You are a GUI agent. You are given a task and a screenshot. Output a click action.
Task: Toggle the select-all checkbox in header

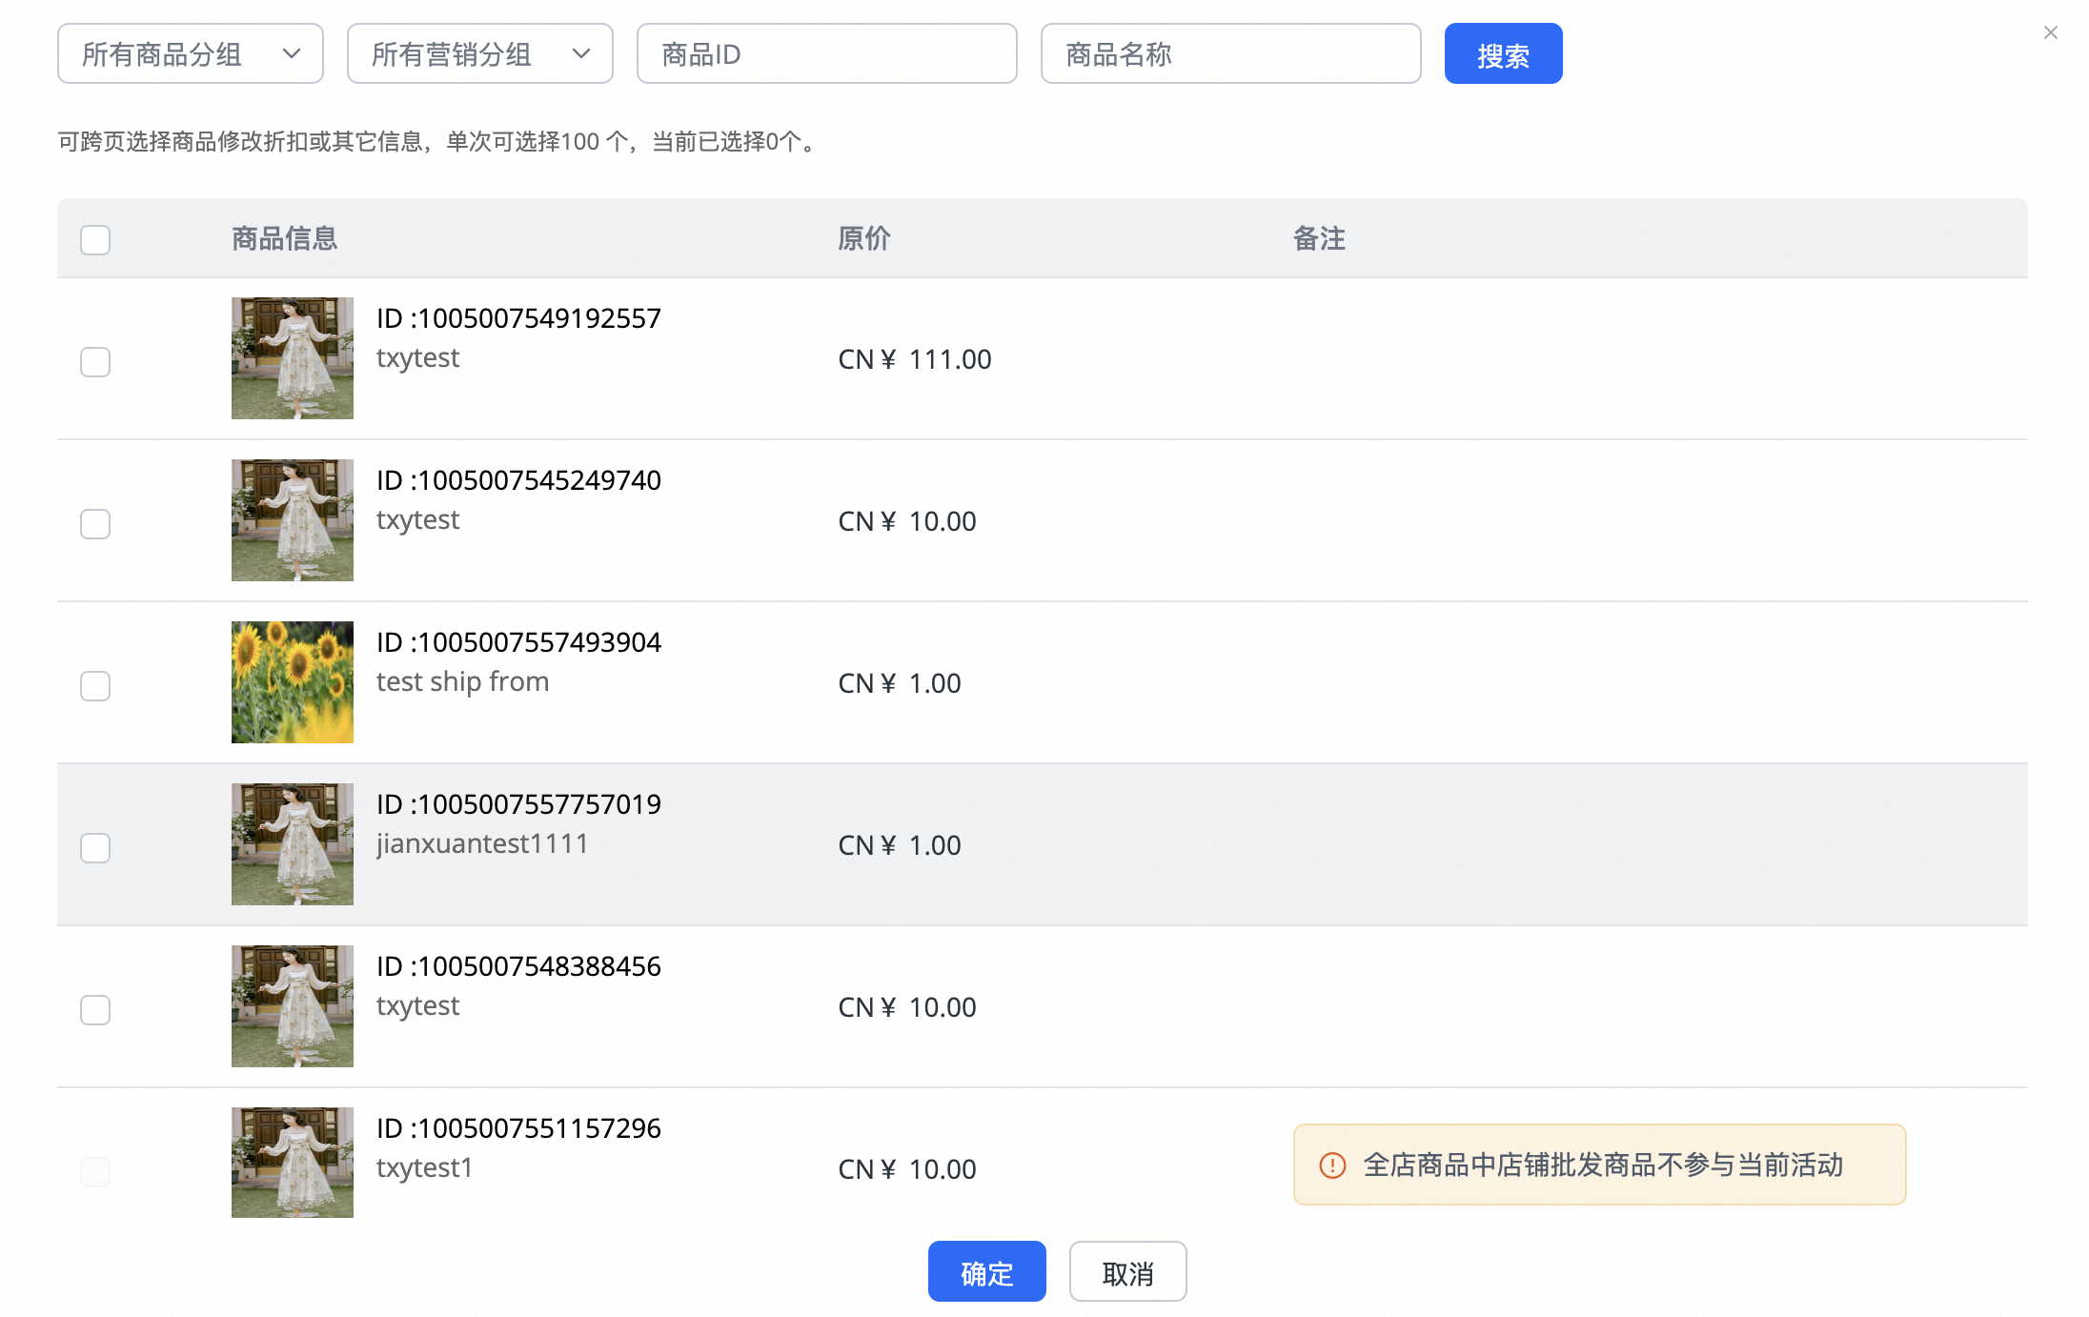[x=95, y=239]
